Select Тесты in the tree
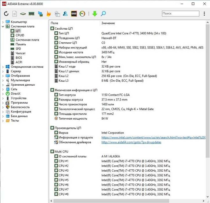This screenshot has height=203, width=210. [12, 121]
